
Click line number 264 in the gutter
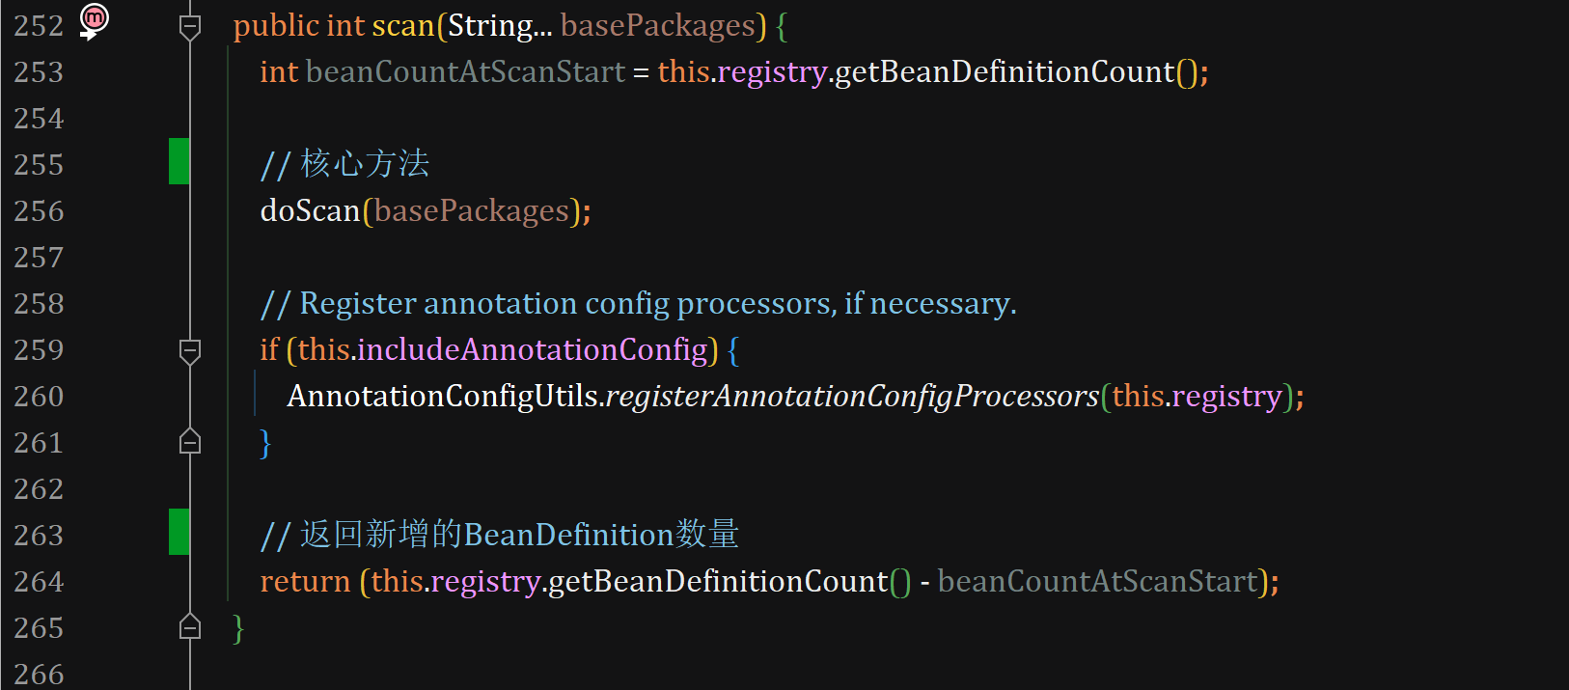pyautogui.click(x=39, y=582)
